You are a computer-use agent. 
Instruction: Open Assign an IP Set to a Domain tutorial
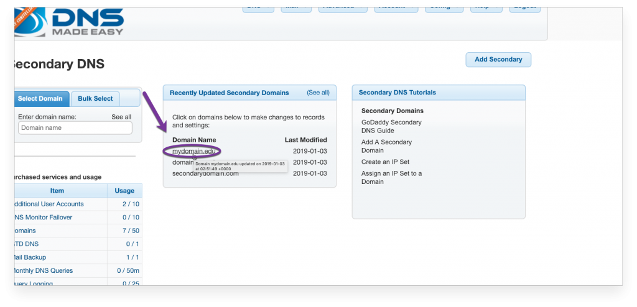(392, 178)
